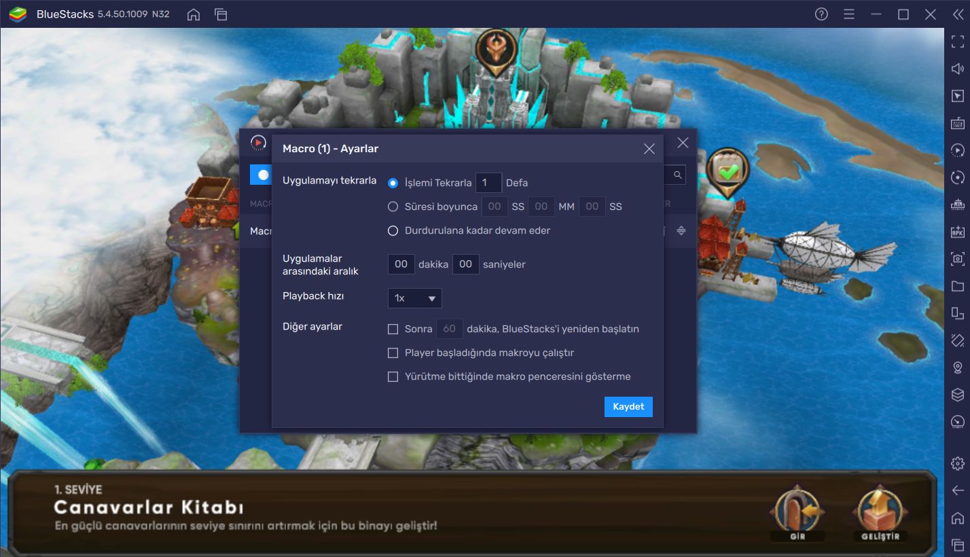The height and width of the screenshot is (557, 970).
Task: Tap the green checkmark quest marker on the map
Action: tap(727, 173)
